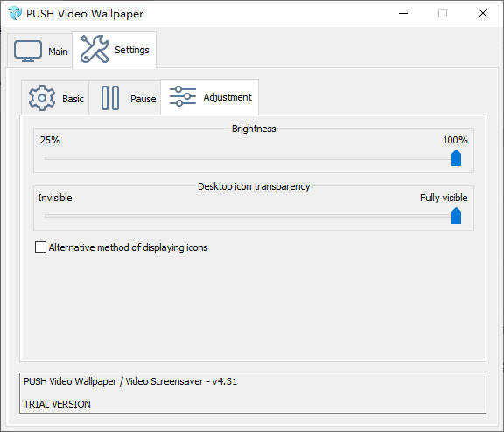Click the Desktop icon transparency slider handle
The height and width of the screenshot is (432, 504).
point(456,215)
